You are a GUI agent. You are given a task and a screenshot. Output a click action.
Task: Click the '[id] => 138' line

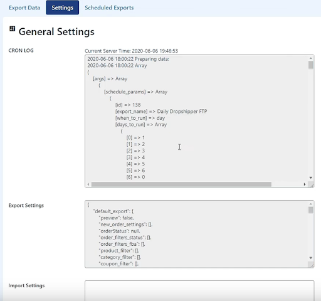128,105
